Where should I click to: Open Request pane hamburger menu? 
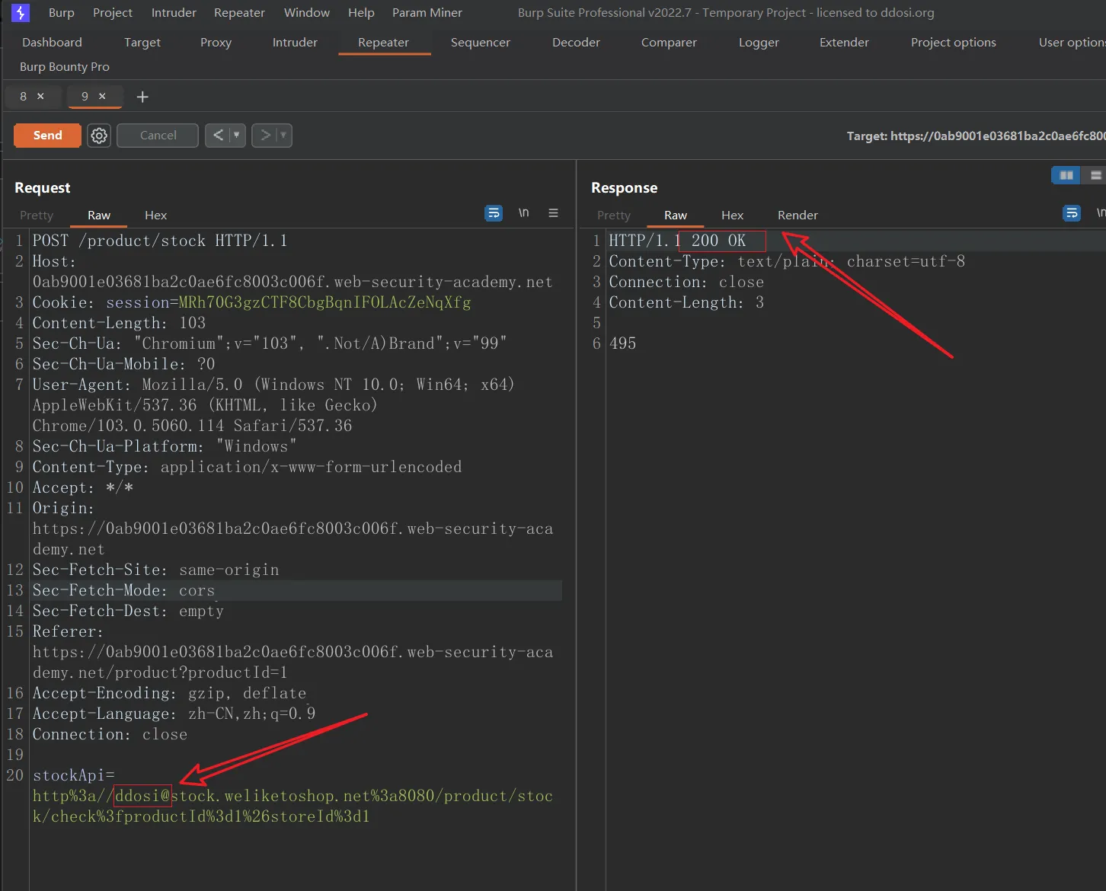coord(554,213)
